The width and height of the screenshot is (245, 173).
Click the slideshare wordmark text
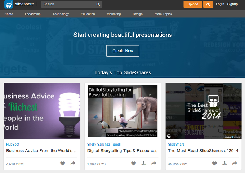coord(24,4)
